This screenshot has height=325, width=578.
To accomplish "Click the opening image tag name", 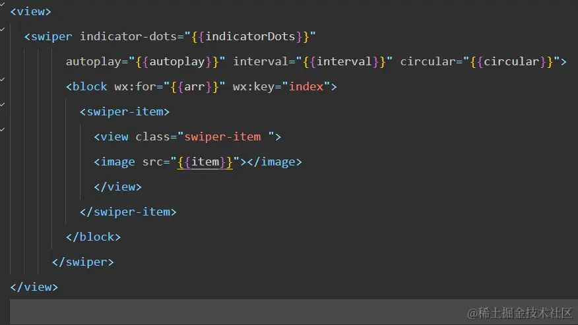I will tap(117, 162).
